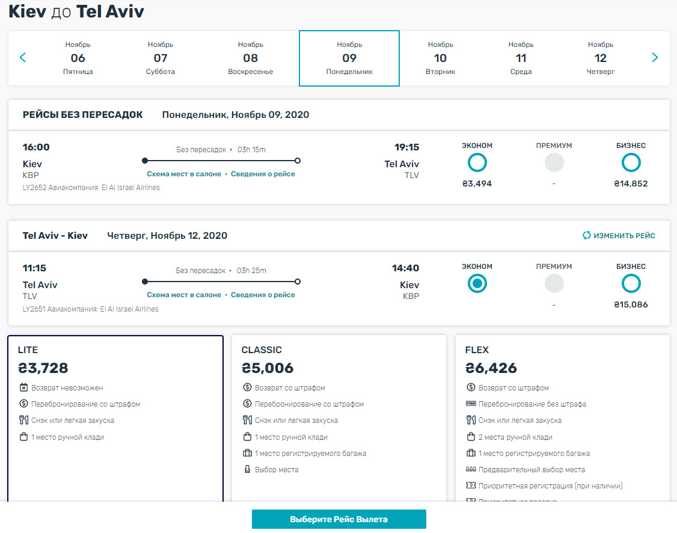Screen dimensions: 677x533
Task: Click the checked baggage suitcase icon in FLEX
Action: pos(471,453)
